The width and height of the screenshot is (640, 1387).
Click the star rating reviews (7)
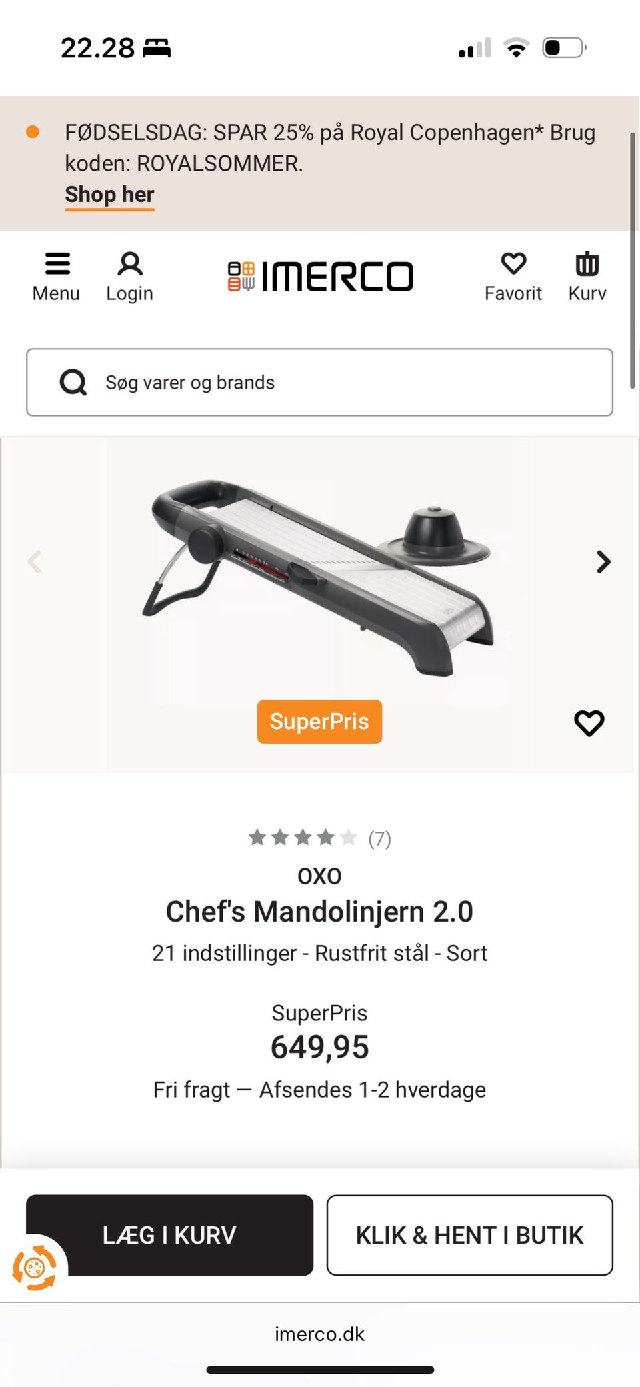[319, 838]
